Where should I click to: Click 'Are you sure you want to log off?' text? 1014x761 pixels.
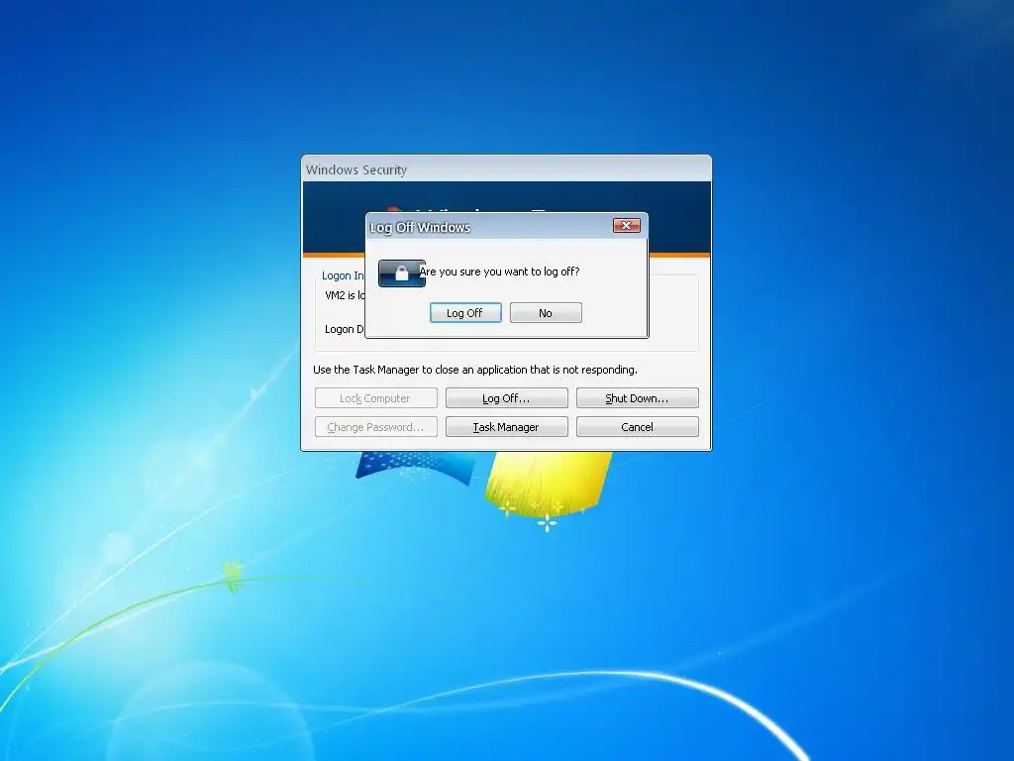(499, 272)
